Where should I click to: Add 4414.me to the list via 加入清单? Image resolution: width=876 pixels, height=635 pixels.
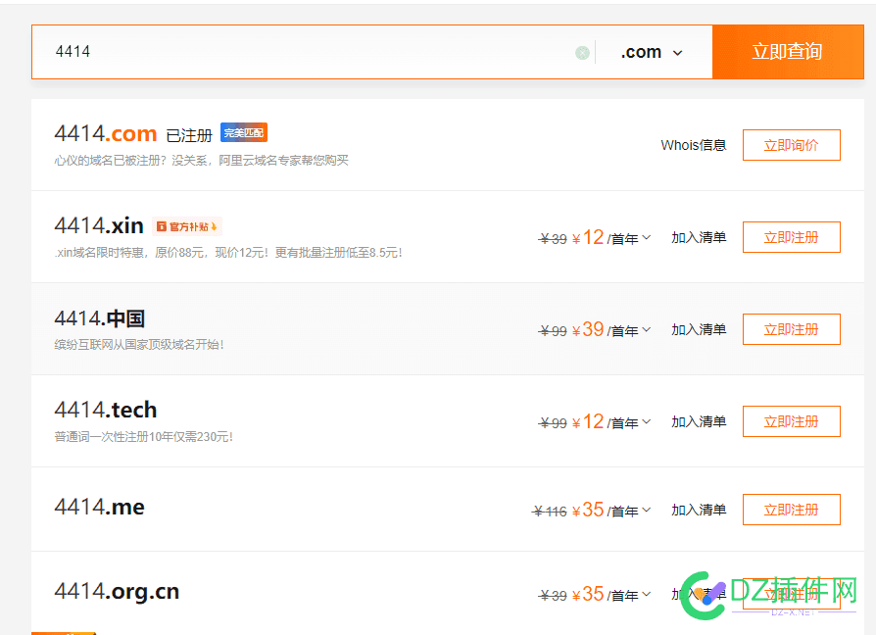coord(699,510)
